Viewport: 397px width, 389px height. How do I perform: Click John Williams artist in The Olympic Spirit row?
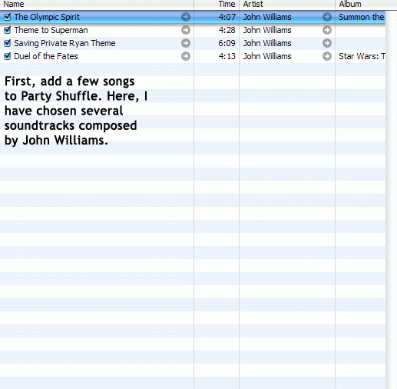click(x=267, y=17)
